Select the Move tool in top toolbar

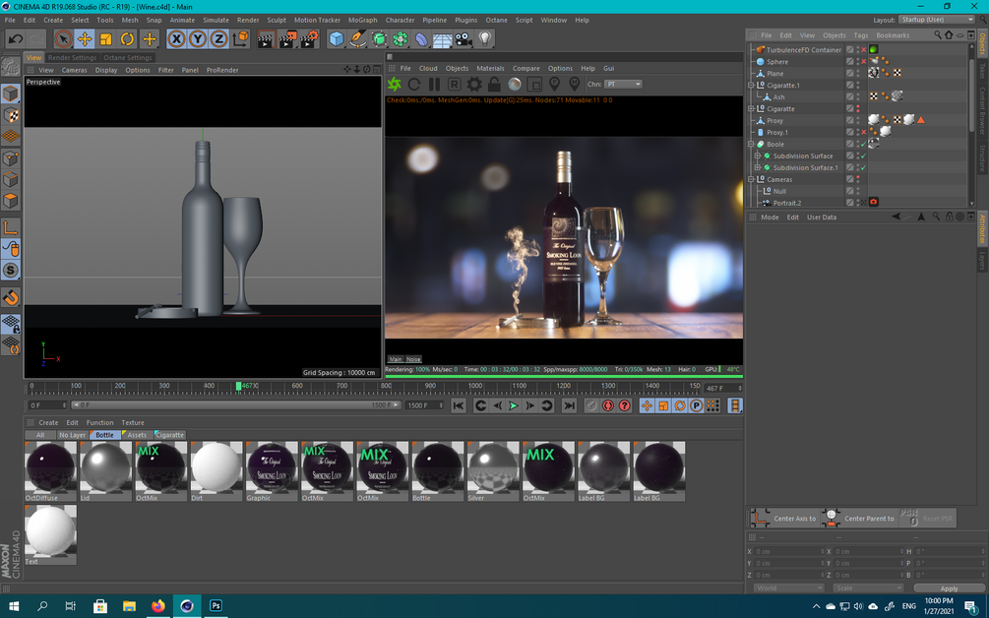click(x=85, y=39)
